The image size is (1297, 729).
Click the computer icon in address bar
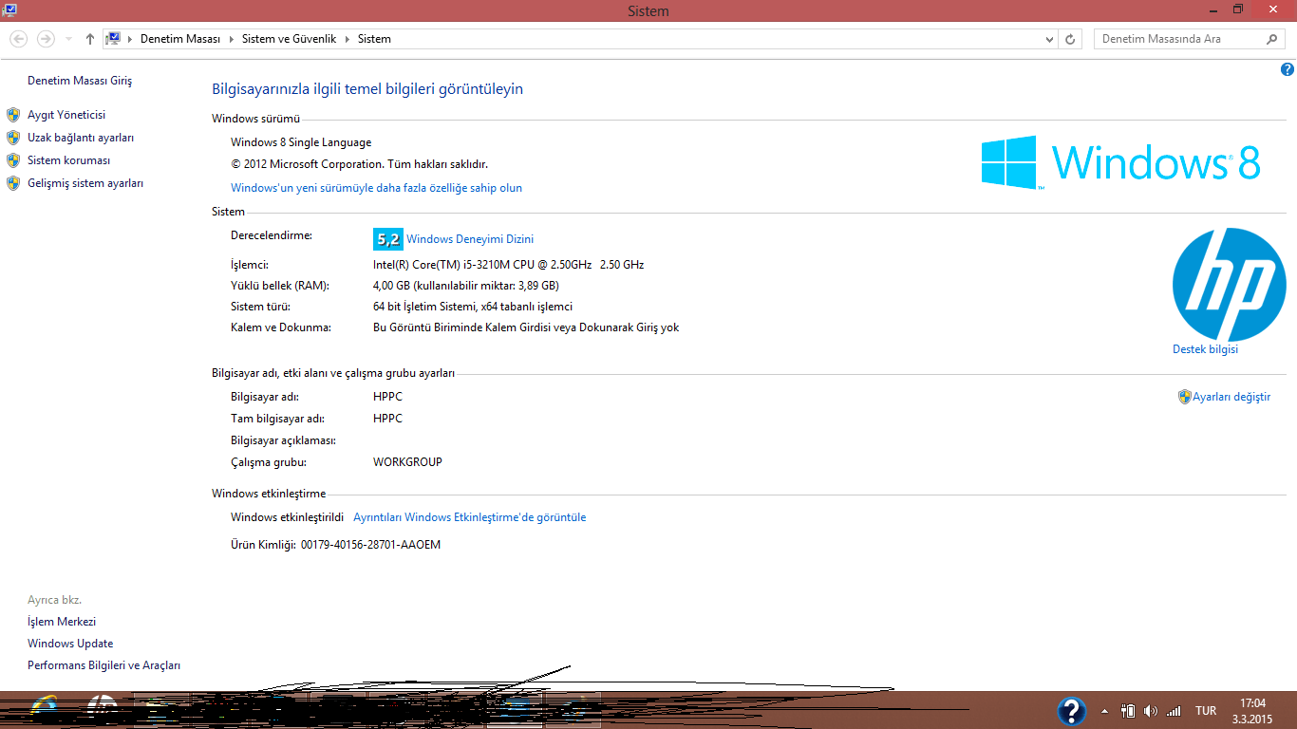click(x=114, y=39)
